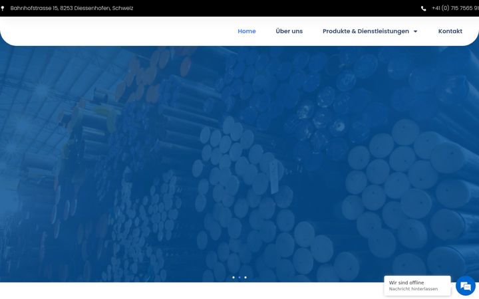The height and width of the screenshot is (299, 479).
Task: Select the middle slider pagination dot
Action: coord(239,277)
